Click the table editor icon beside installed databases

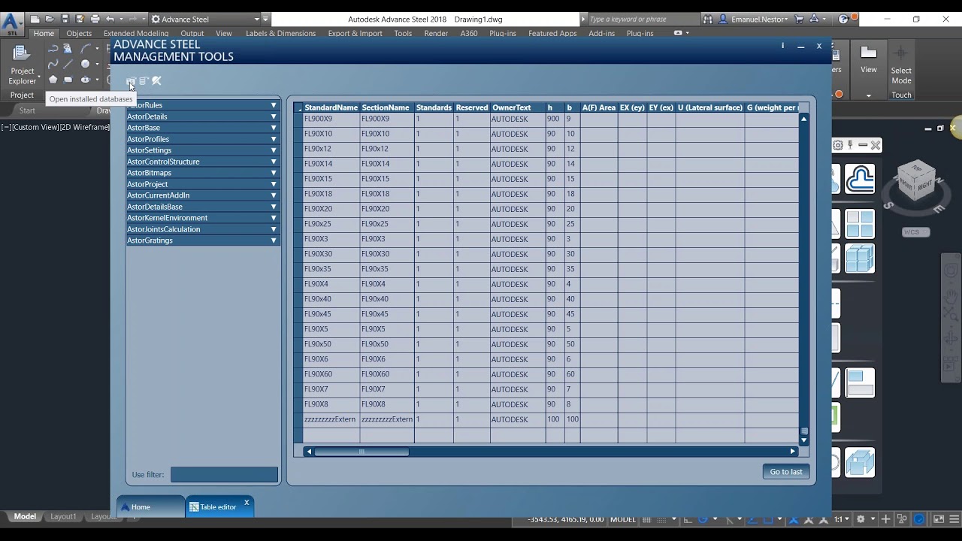click(143, 81)
